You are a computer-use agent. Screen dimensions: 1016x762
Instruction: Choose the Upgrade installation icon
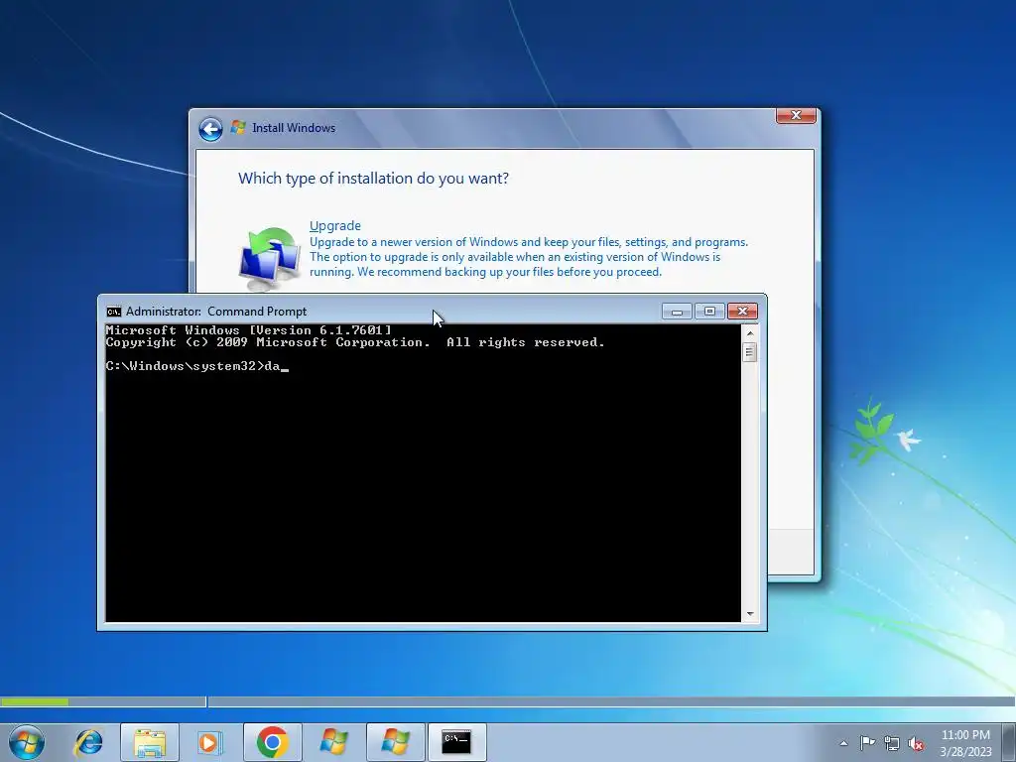tap(269, 259)
